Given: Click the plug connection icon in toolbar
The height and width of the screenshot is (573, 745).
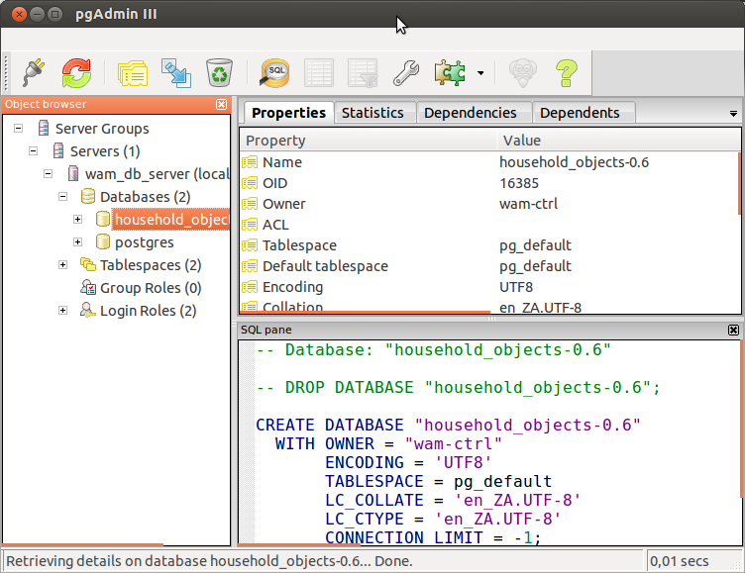Looking at the screenshot, I should pos(35,72).
